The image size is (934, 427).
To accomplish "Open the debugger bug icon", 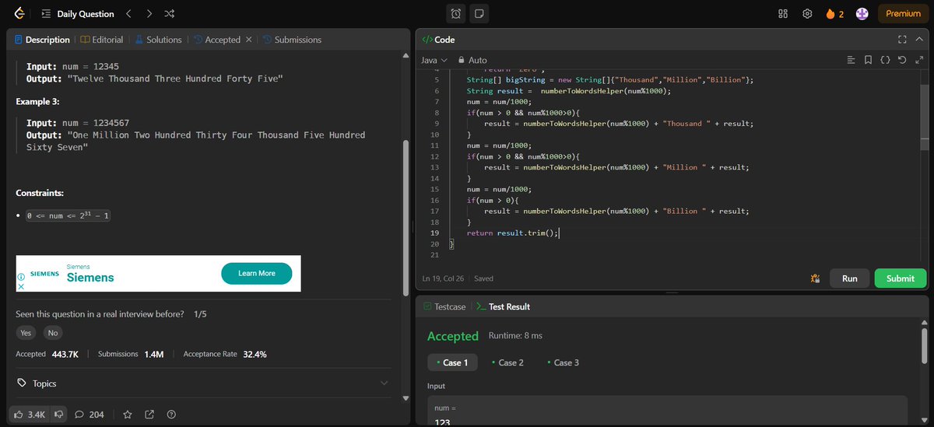I will tap(814, 278).
